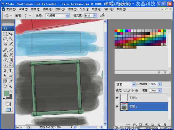Toggle lock transparent pixels checkbox
The image size is (174, 130).
[x=125, y=90]
